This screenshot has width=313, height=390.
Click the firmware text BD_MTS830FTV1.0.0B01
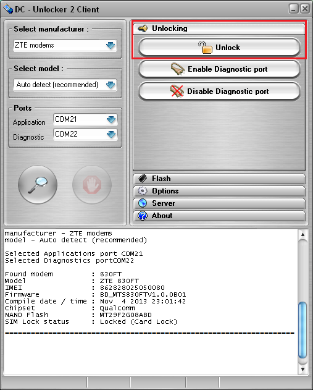pos(143,294)
